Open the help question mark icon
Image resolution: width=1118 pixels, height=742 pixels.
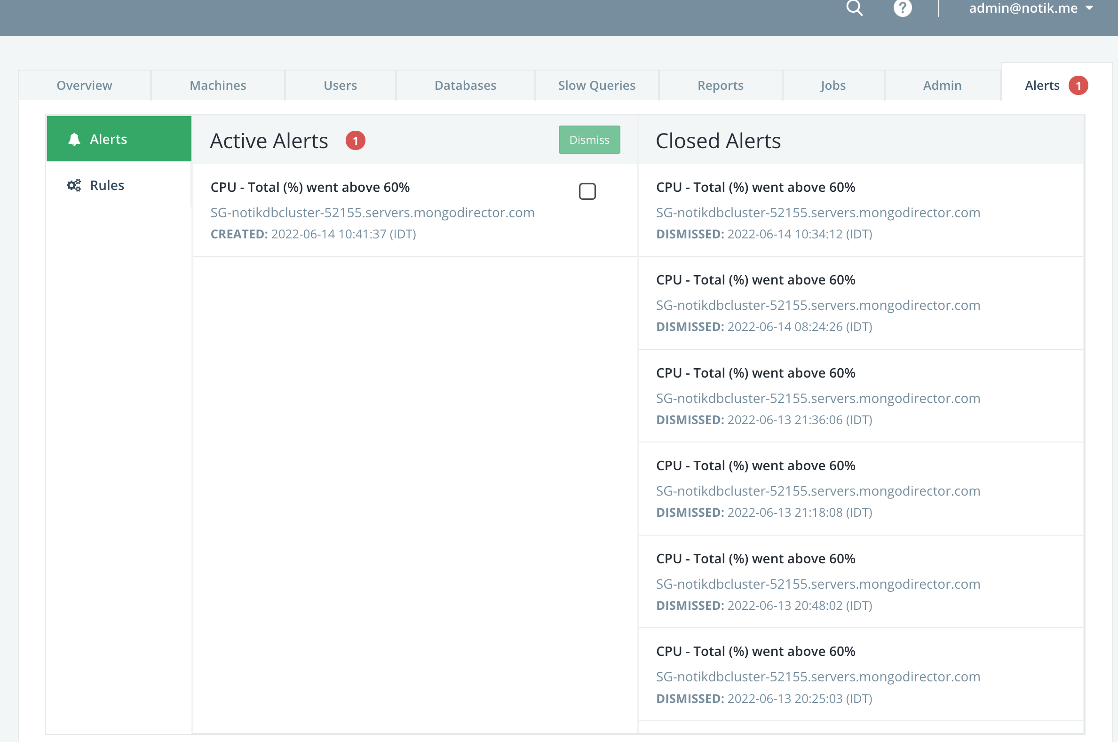pyautogui.click(x=902, y=8)
